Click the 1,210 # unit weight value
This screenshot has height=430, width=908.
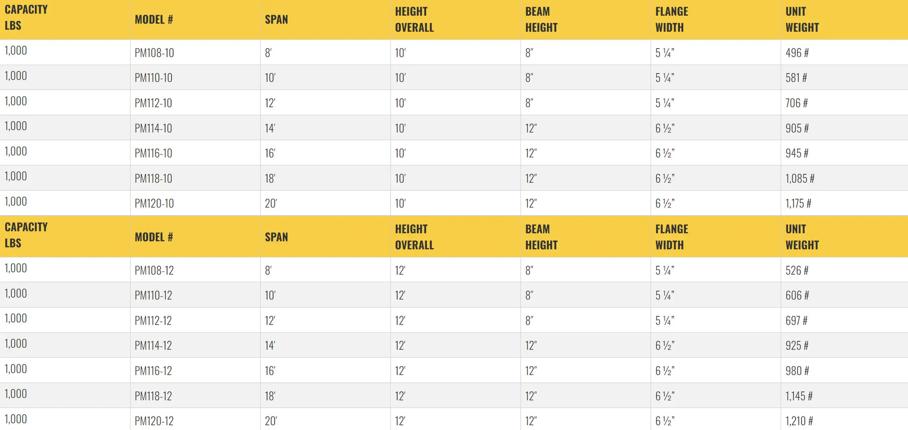pos(799,421)
